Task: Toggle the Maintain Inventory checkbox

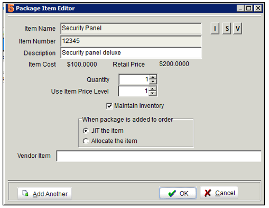Action: tap(109, 106)
